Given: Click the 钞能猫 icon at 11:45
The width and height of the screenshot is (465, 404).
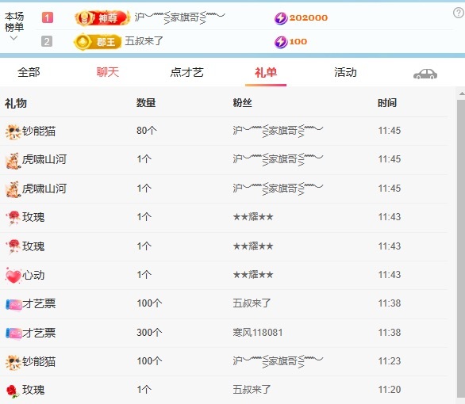Looking at the screenshot, I should (13, 131).
